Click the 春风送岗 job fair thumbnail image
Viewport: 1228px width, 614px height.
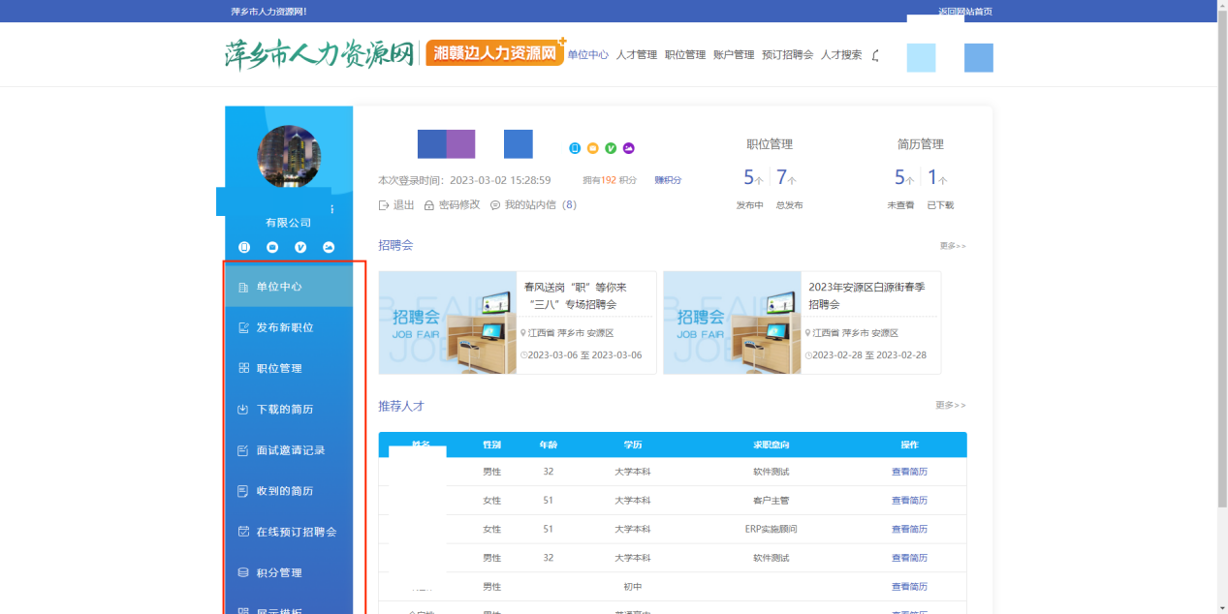pyautogui.click(x=448, y=322)
